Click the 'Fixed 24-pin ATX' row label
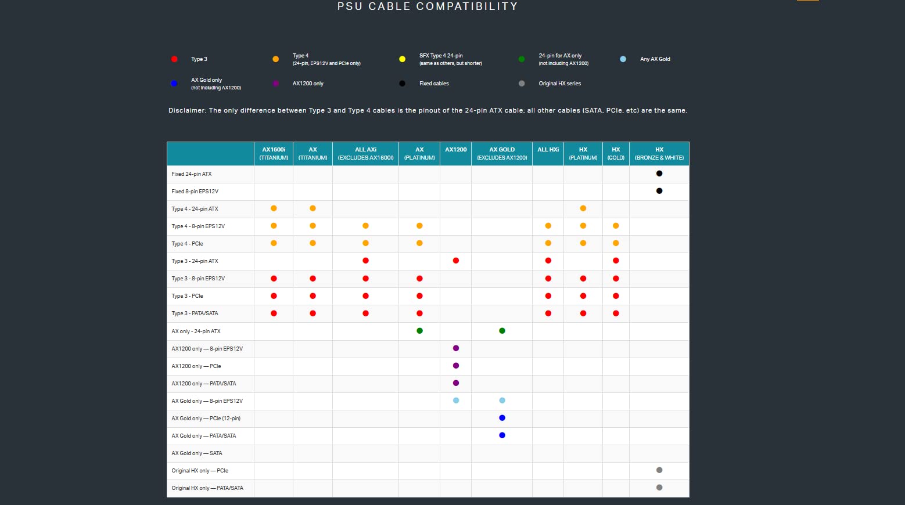 coord(192,174)
